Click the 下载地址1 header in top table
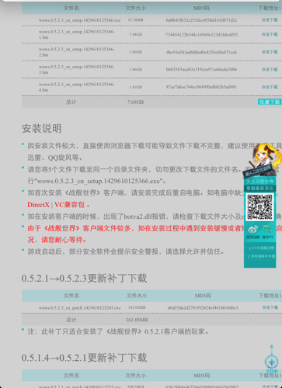 point(270,8)
